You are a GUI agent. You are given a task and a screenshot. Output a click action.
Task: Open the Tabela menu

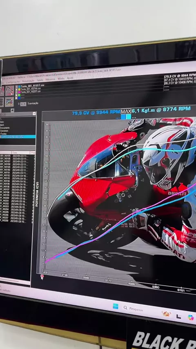tap(40, 80)
